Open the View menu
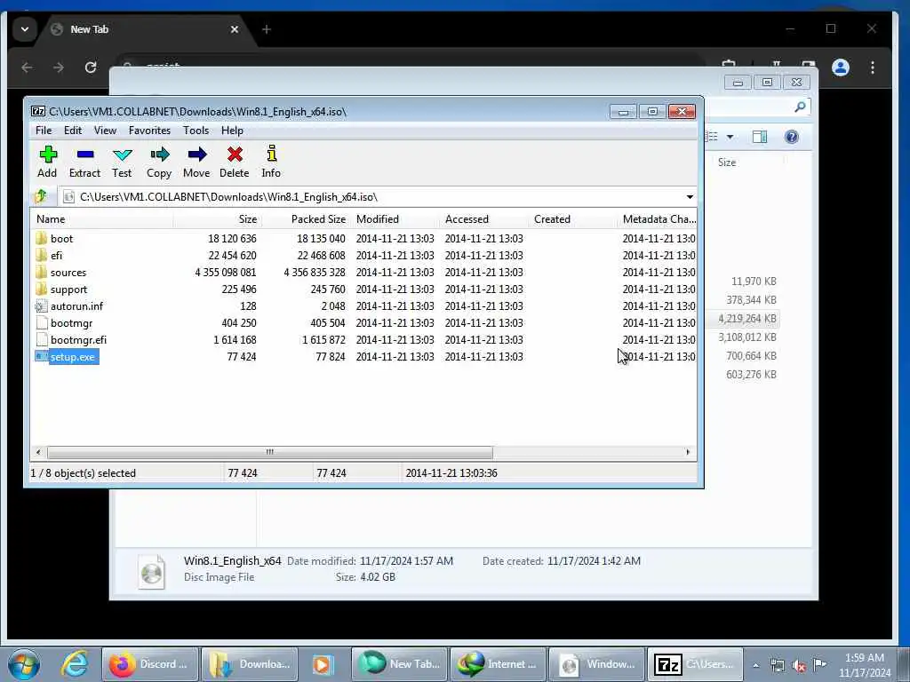Screen dimensions: 910x682 [105, 131]
